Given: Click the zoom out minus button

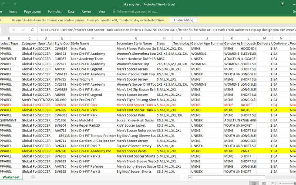Looking at the screenshot, I should 280,184.
